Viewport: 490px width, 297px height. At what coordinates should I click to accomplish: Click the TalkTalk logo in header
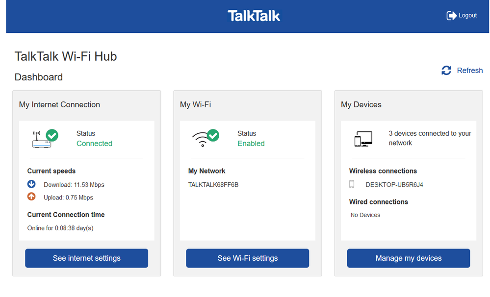tap(254, 16)
